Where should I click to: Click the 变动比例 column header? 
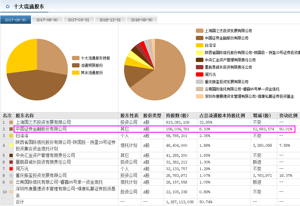coord(288,116)
